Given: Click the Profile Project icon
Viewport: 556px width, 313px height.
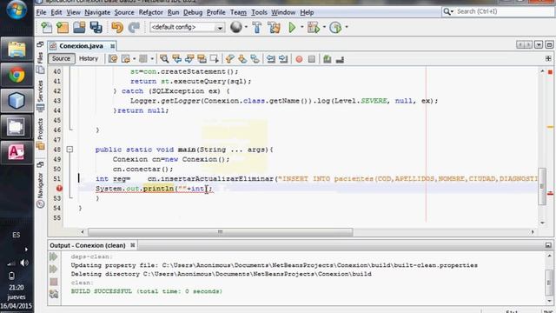Looking at the screenshot, I should (x=335, y=27).
